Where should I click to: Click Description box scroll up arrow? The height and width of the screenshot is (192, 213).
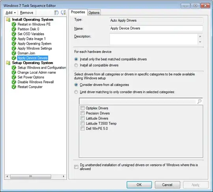pos(200,36)
